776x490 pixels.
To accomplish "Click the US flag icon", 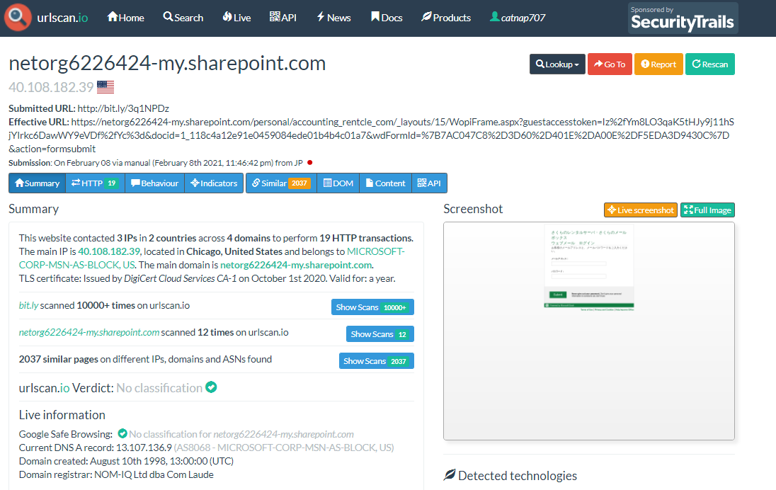I will tap(105, 87).
